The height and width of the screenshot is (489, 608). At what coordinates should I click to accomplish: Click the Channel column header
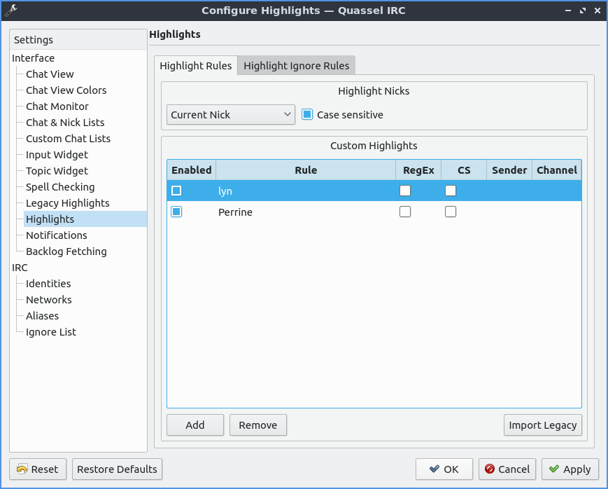click(556, 170)
